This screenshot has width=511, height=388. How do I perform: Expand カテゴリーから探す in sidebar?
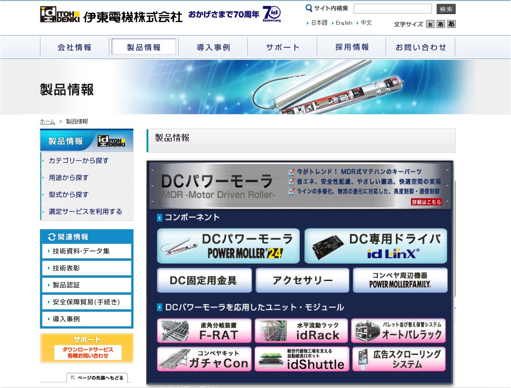click(87, 160)
